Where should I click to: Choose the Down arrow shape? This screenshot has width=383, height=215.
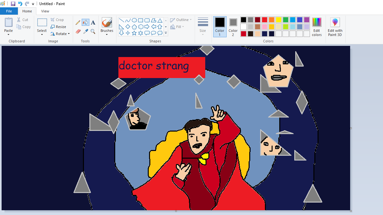pos(122,33)
